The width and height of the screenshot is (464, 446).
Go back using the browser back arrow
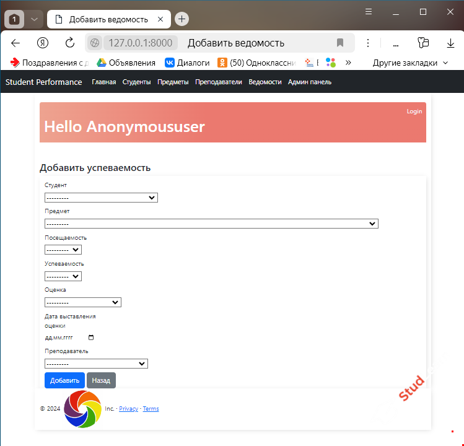(15, 43)
